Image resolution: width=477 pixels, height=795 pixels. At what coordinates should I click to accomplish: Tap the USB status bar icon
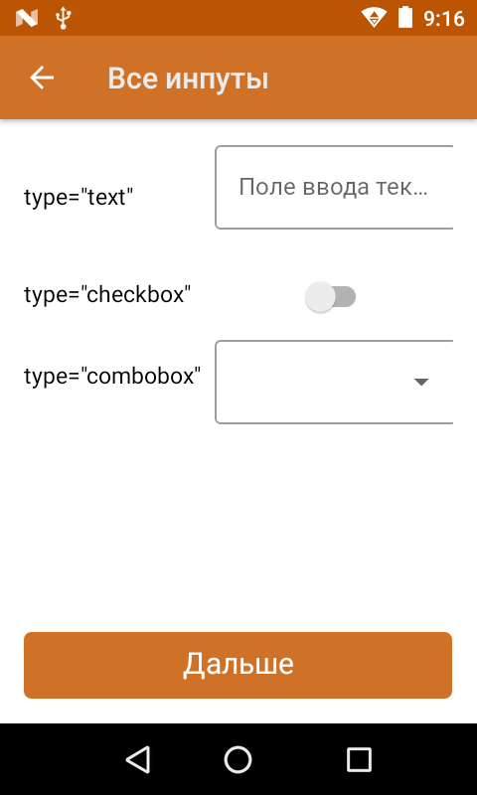point(64,18)
